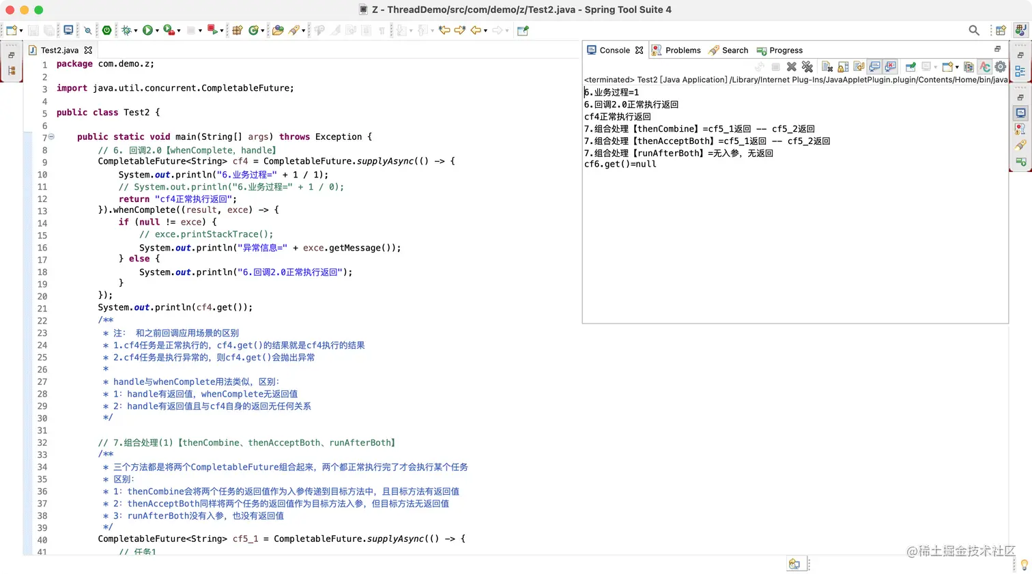
Task: Switch to the Search tab
Action: pyautogui.click(x=728, y=51)
